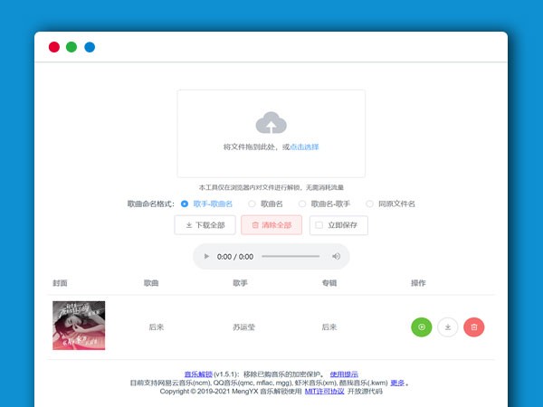The image size is (543, 407).
Task: Open the 点击选择 file chooser link
Action: click(304, 147)
